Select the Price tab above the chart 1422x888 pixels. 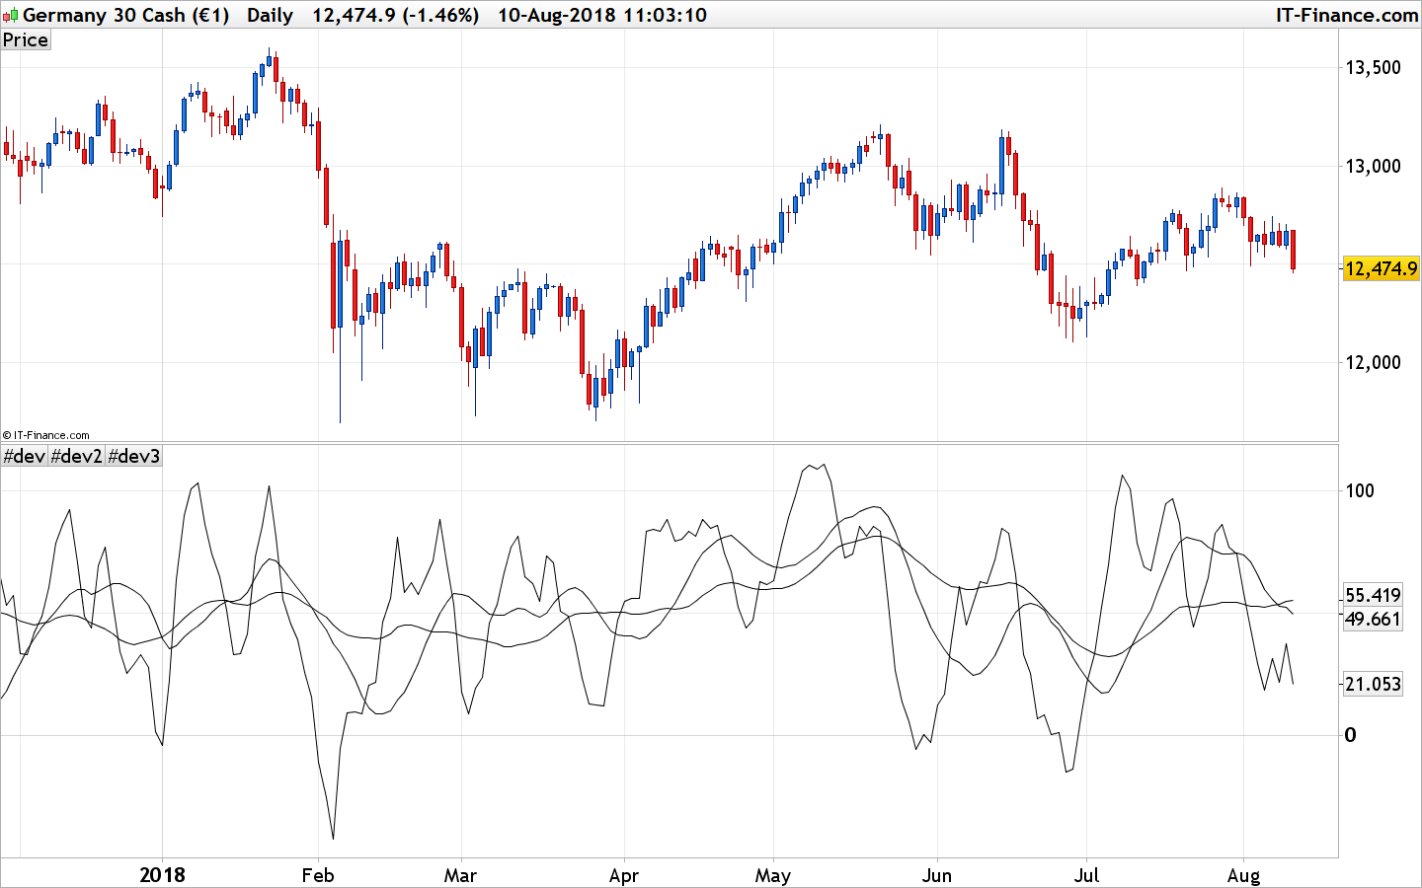coord(25,39)
